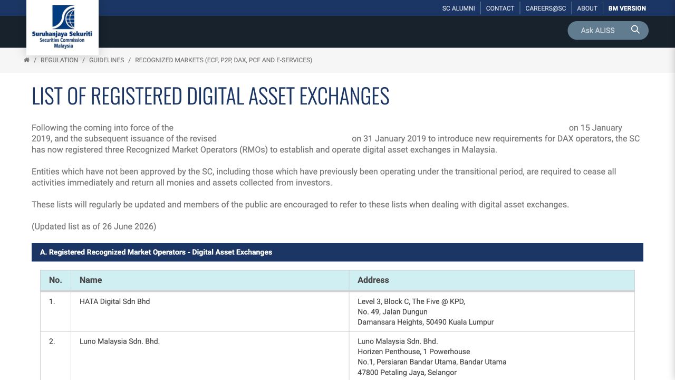675x380 pixels.
Task: Click row number '2.' cell
Action: (x=55, y=356)
